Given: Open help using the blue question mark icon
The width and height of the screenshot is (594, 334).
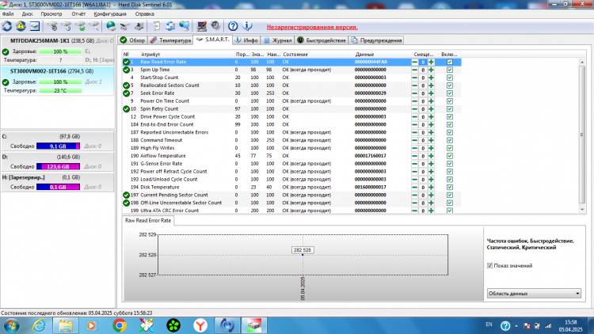Looking at the screenshot, I should (233, 26).
